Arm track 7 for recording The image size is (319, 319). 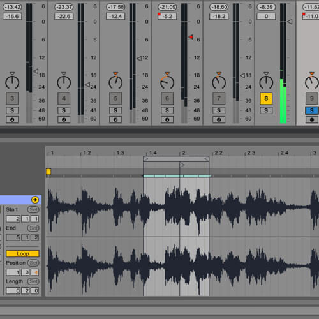click(219, 120)
